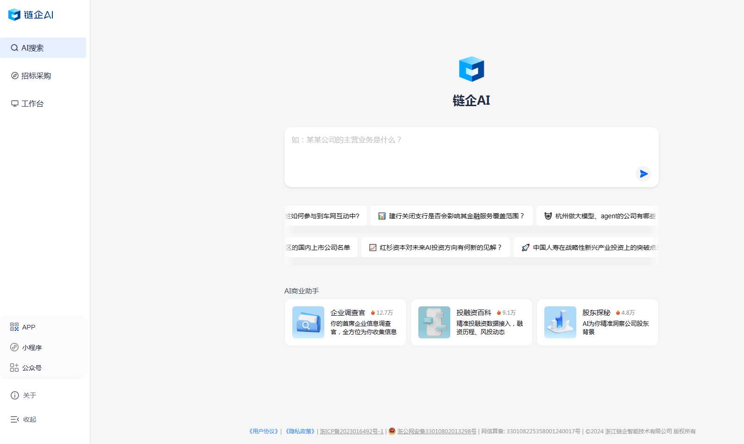Image resolution: width=744 pixels, height=444 pixels.
Task: Focus the question input text area
Action: click(472, 157)
